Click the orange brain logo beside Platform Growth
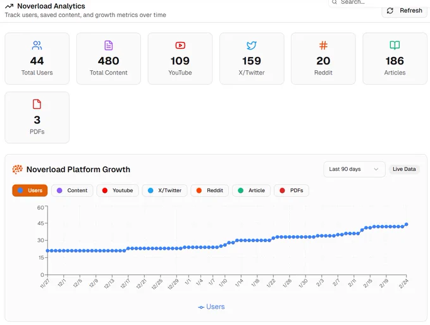 click(x=17, y=169)
